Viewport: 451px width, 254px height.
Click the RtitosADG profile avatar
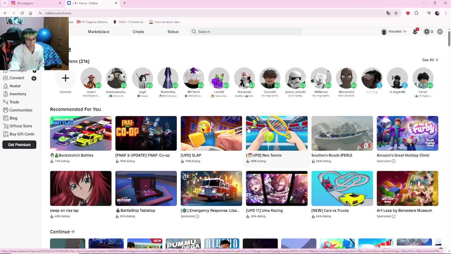[384, 32]
